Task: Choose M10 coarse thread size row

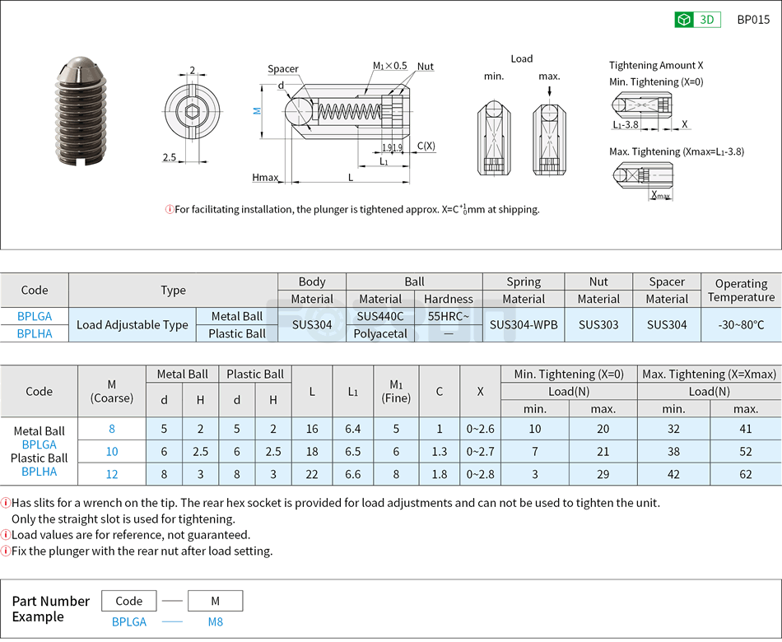Action: point(111,452)
